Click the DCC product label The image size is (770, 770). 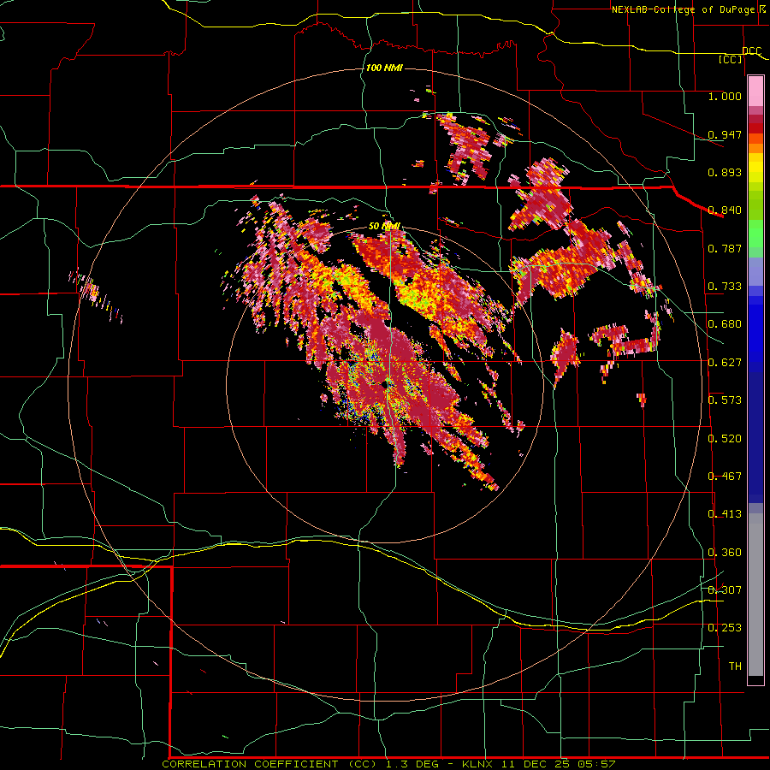(x=751, y=50)
